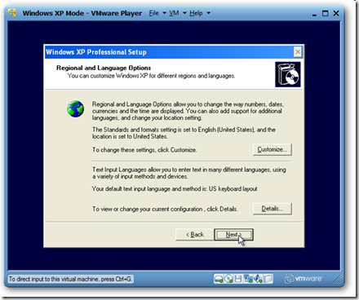Image resolution: width=359 pixels, height=300 pixels.
Task: Click the Customize... button
Action: (x=273, y=149)
